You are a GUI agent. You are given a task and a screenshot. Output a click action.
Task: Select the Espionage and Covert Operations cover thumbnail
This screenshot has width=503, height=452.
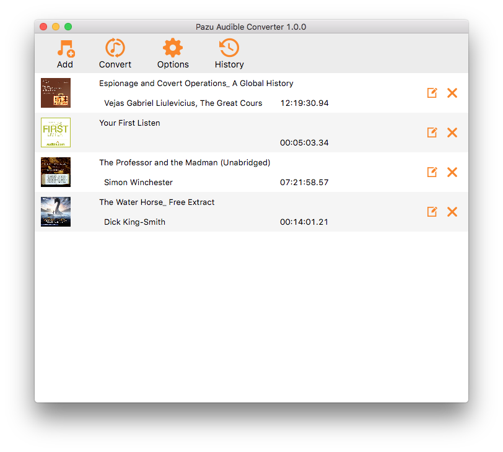(x=56, y=93)
